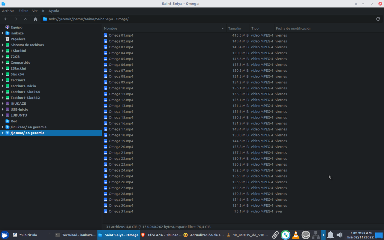Screen dimensions: 384x240
Task: Click the 413,3 MiB size cell
Action: (240, 35)
